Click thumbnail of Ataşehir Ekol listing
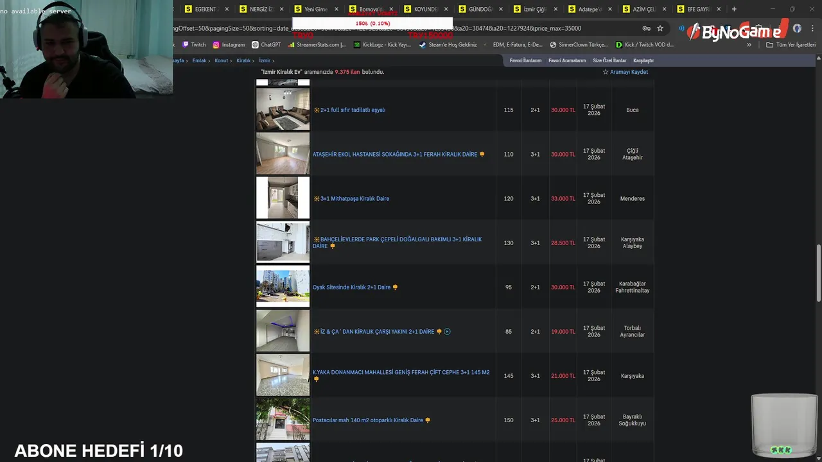 point(283,154)
